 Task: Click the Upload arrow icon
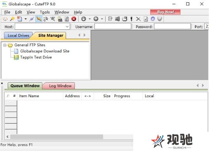96,19
